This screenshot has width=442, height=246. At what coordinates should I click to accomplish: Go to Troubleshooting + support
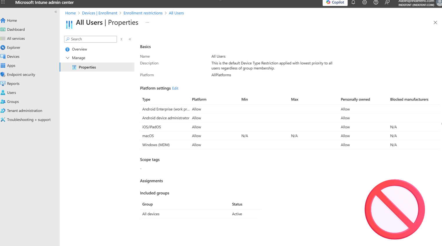click(x=28, y=120)
